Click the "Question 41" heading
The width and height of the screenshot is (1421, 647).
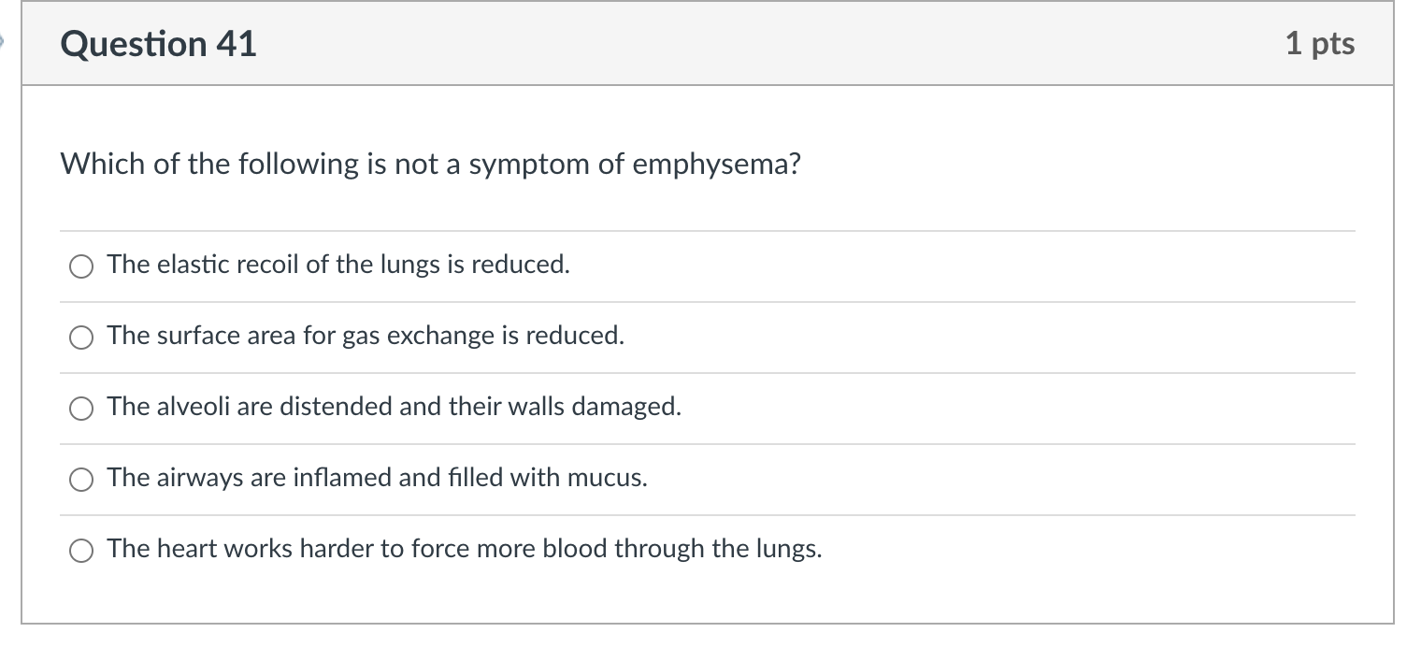[x=158, y=44]
